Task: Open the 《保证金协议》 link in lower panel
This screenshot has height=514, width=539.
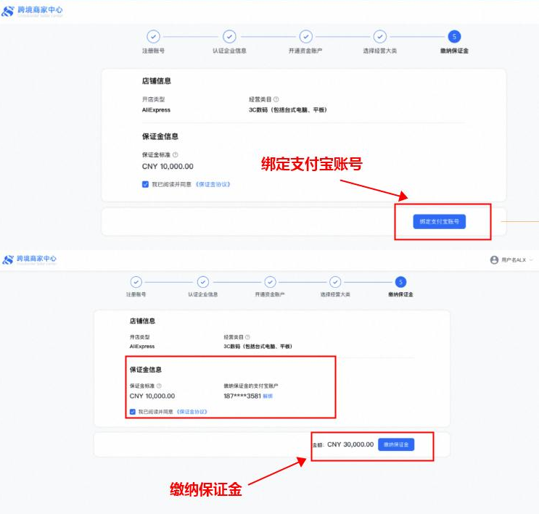Action: point(192,412)
